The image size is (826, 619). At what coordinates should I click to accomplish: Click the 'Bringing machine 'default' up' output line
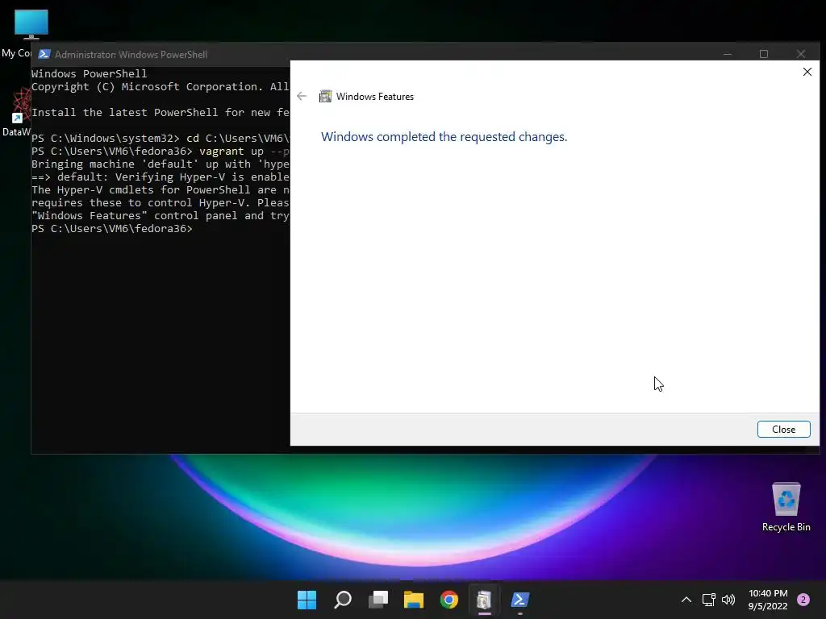[x=161, y=164]
